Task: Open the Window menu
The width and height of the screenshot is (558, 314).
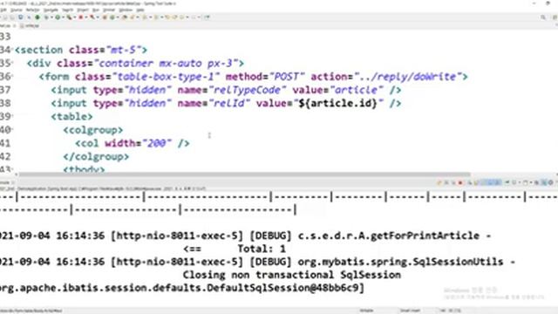Action: [126, 10]
